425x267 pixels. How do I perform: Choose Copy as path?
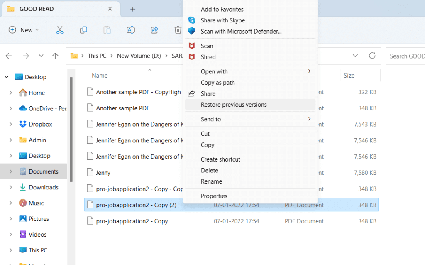[250, 83]
